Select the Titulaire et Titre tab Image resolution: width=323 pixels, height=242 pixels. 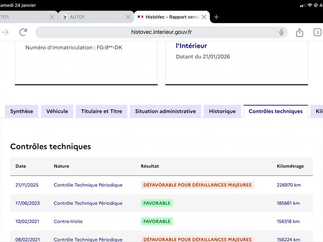(x=101, y=111)
